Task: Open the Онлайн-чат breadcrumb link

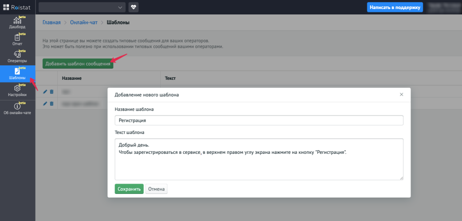Action: click(x=83, y=23)
